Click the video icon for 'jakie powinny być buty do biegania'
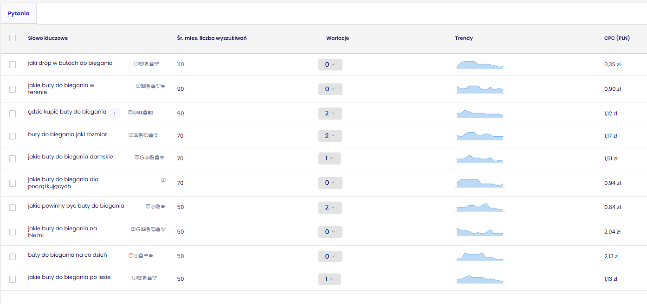647x304 pixels. pyautogui.click(x=163, y=206)
